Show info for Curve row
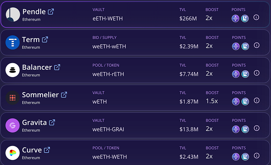The width and height of the screenshot is (271, 165). point(256,156)
